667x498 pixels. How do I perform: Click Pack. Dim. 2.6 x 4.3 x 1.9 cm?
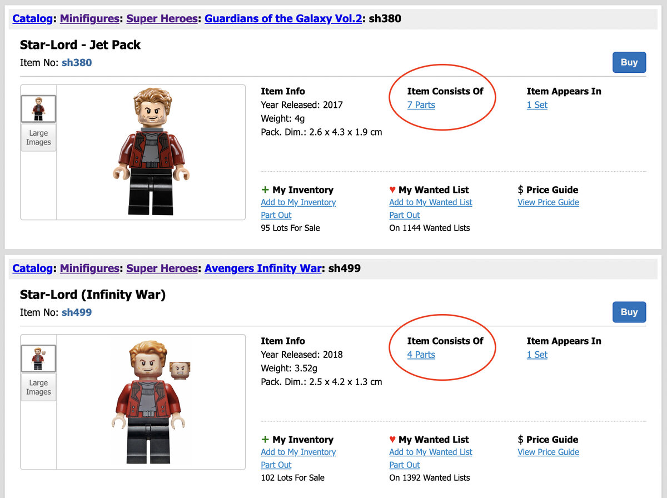(x=321, y=132)
